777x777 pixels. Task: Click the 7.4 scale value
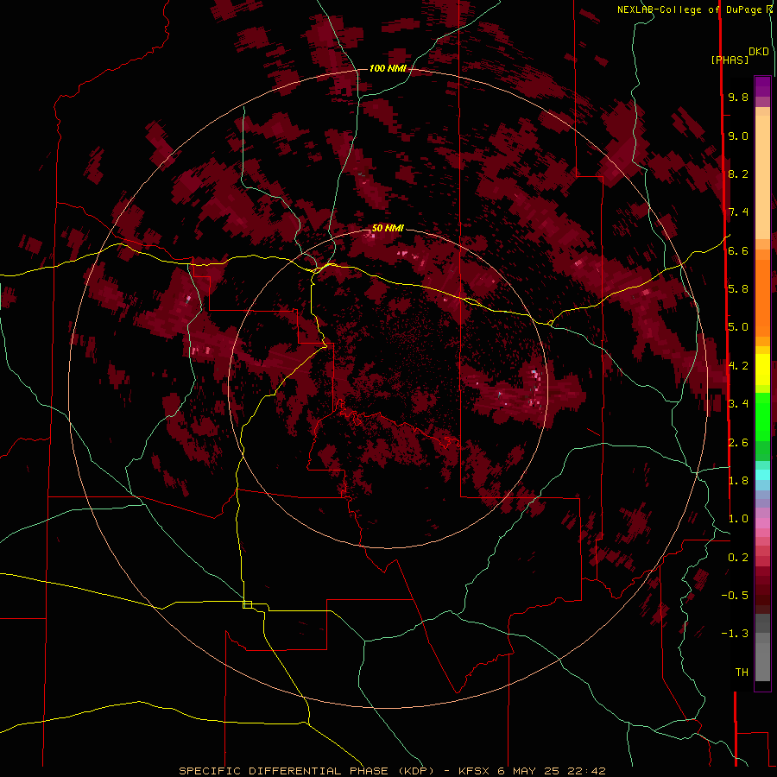tap(738, 212)
